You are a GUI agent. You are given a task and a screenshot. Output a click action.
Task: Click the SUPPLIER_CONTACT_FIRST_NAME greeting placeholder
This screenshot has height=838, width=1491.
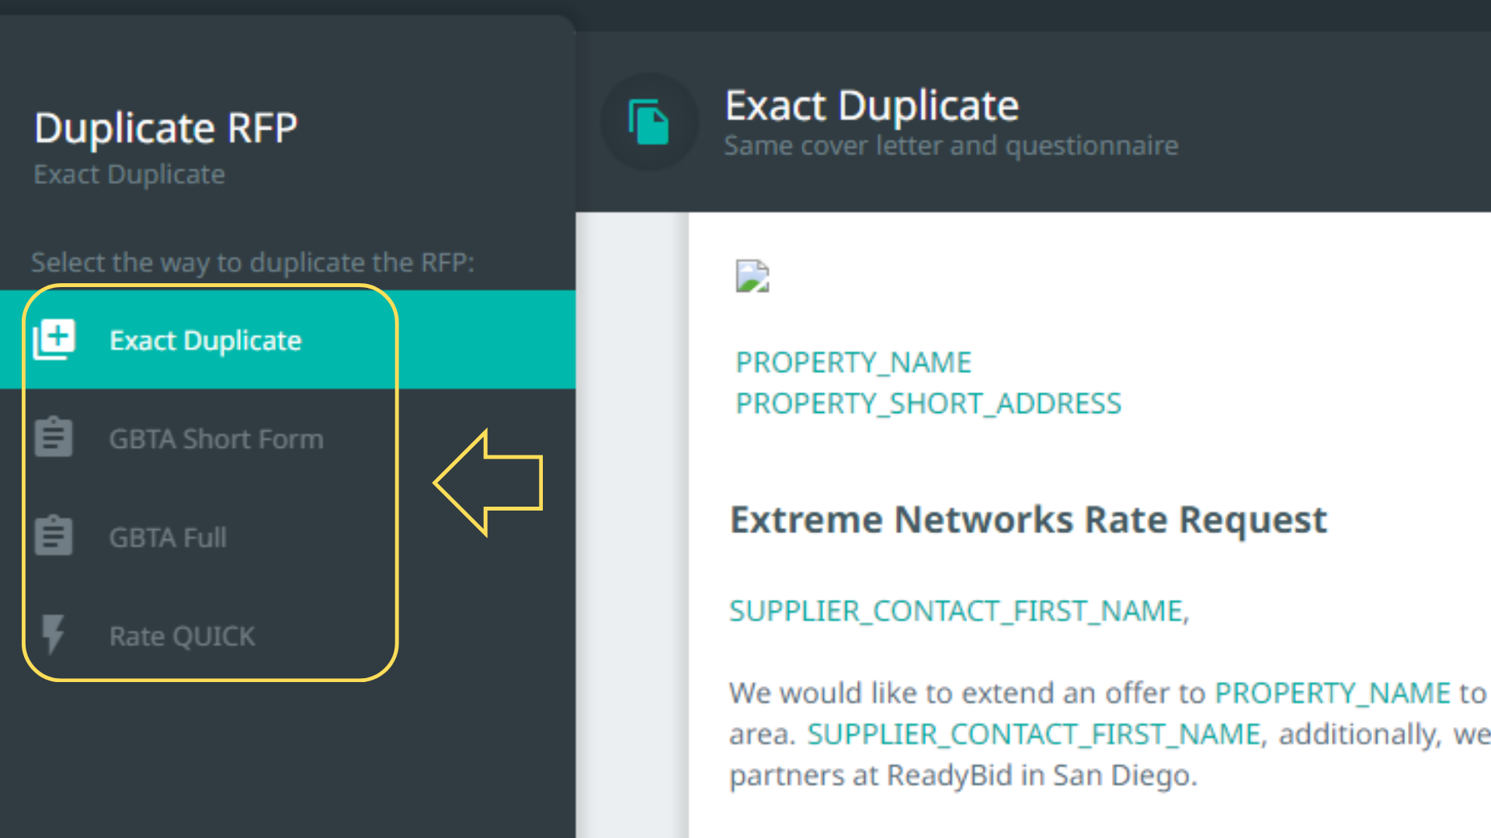[958, 611]
